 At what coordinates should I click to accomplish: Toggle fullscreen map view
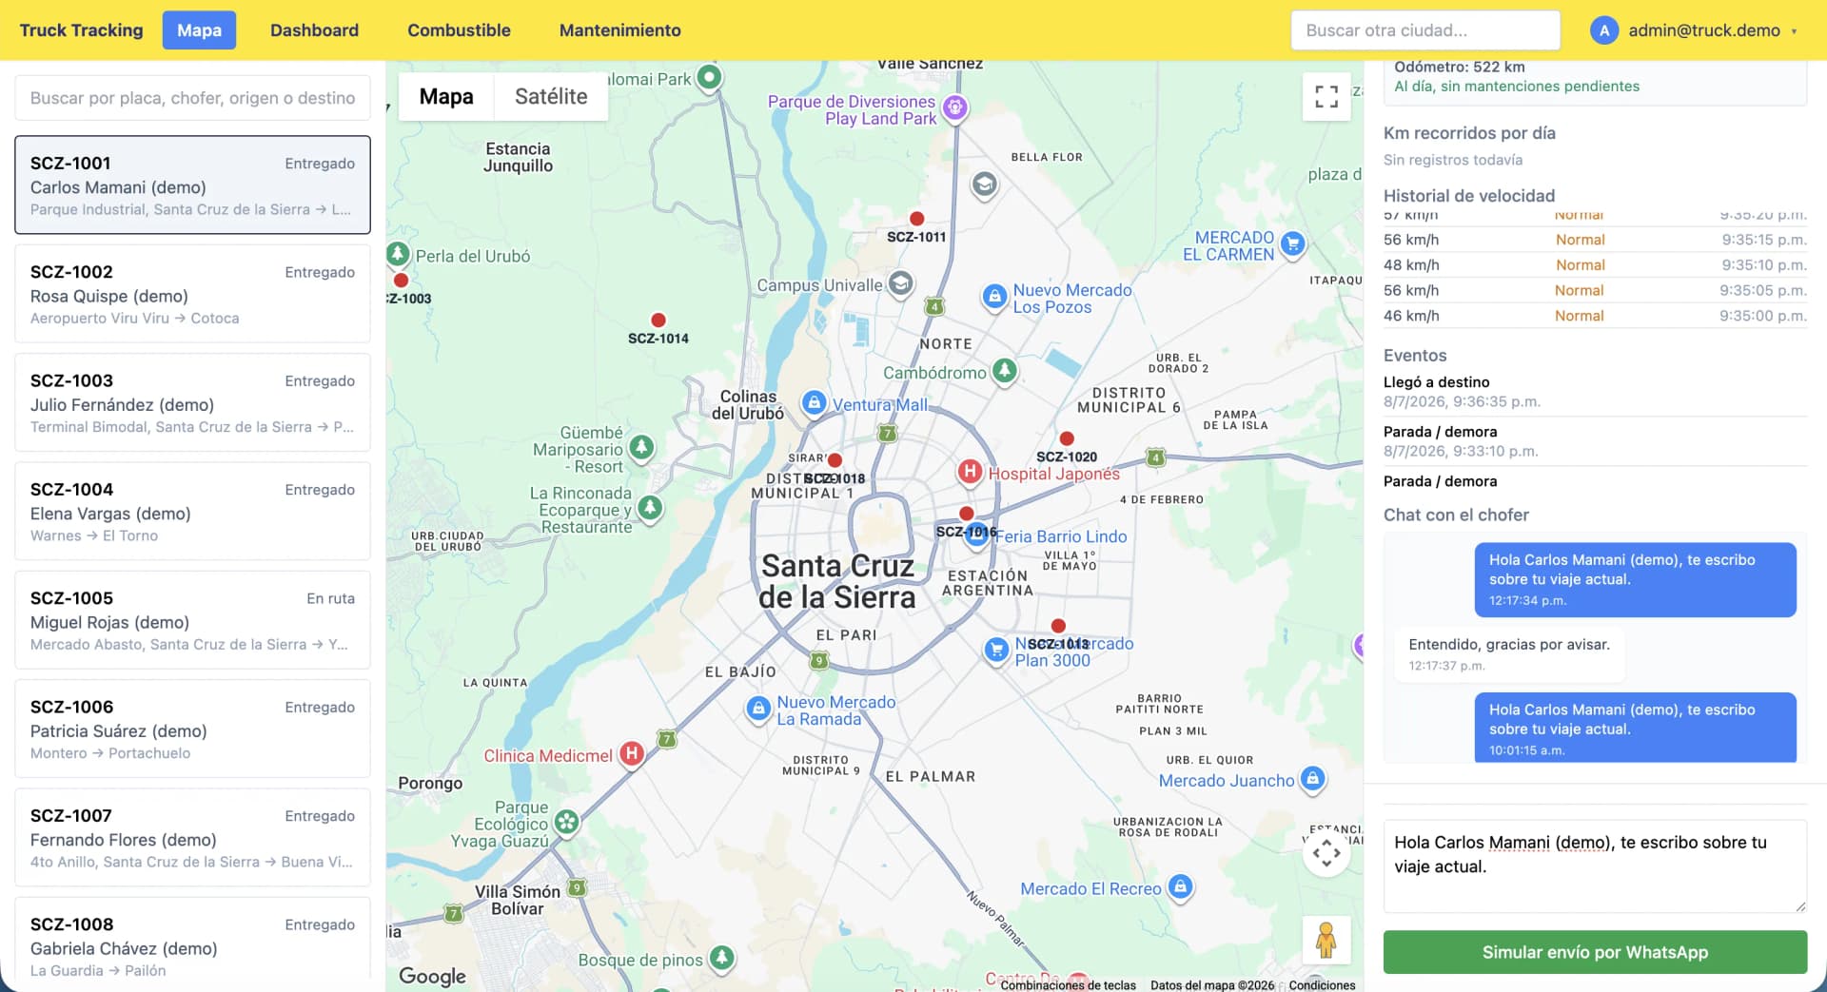[1326, 96]
